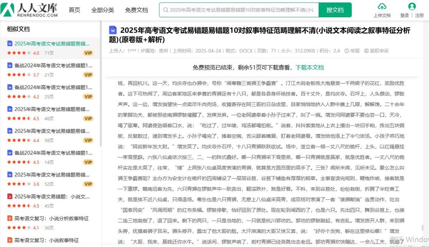Image resolution: width=429 pixels, height=247 pixels.
Task: Click Word icon of the 4.2-rated document
Action: 10,87
